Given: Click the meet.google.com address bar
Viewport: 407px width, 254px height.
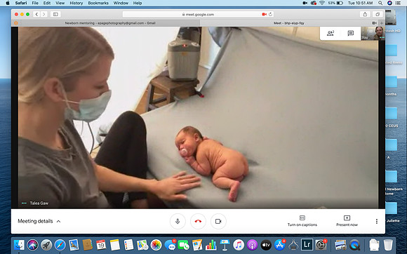Looking at the screenshot, I should (x=198, y=14).
